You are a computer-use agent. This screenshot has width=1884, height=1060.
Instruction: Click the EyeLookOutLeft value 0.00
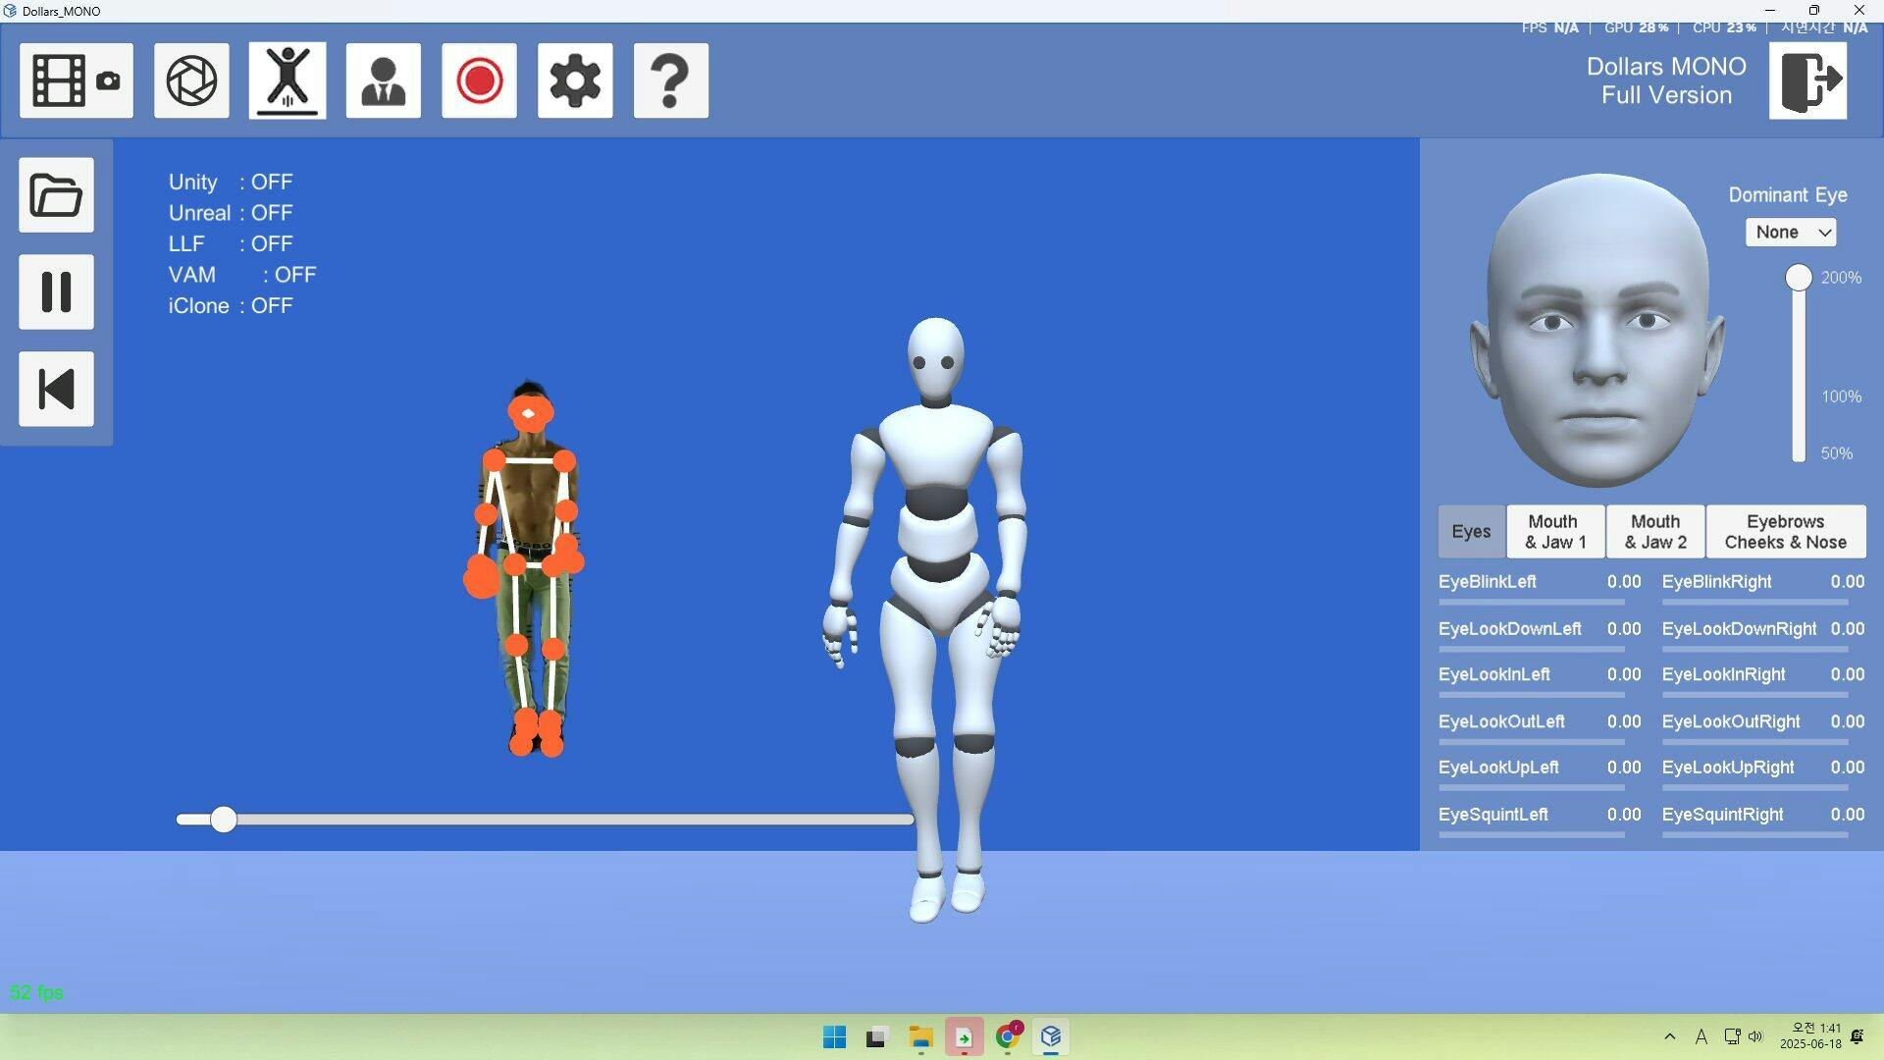pos(1624,722)
